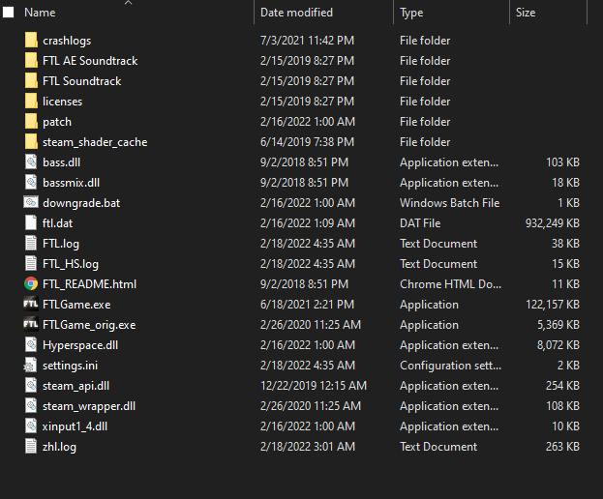The width and height of the screenshot is (603, 499).
Task: Click the crashlogs folder icon
Action: (31, 41)
